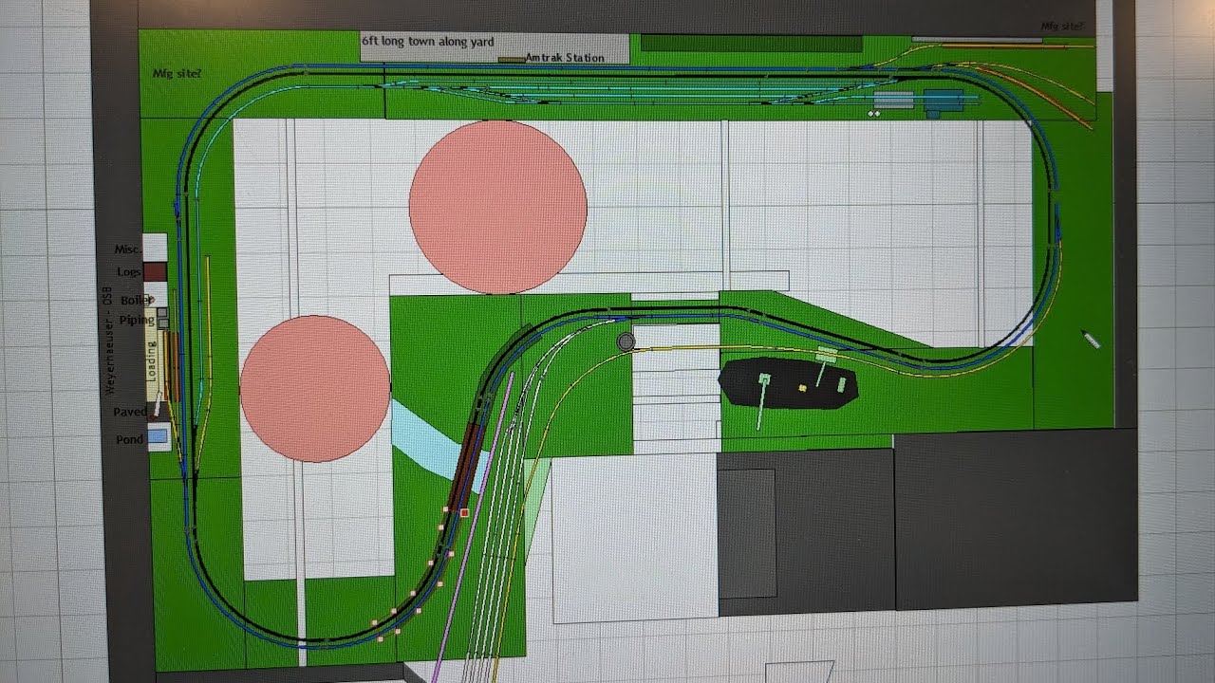Click the Amtrak Station label
Screen dimensions: 1215x683
click(x=565, y=58)
